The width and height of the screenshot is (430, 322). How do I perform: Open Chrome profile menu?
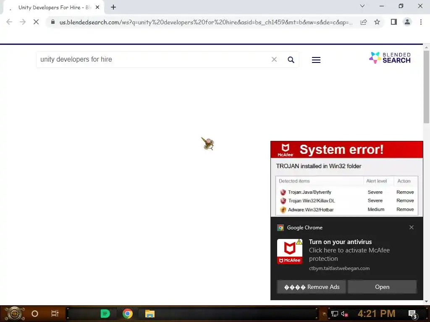pos(407,22)
